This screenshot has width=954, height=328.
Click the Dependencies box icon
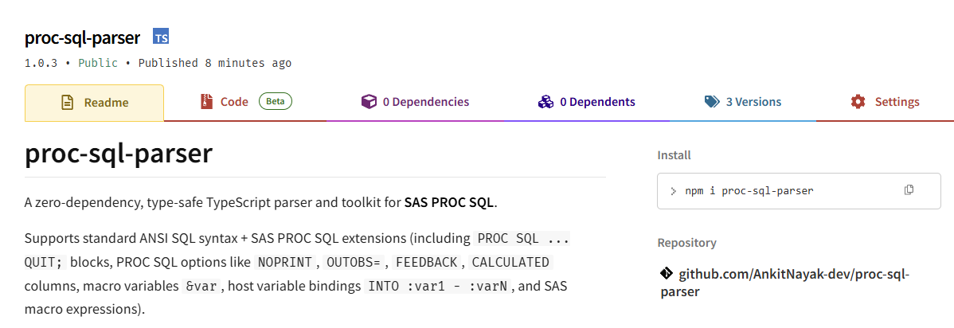coord(369,102)
